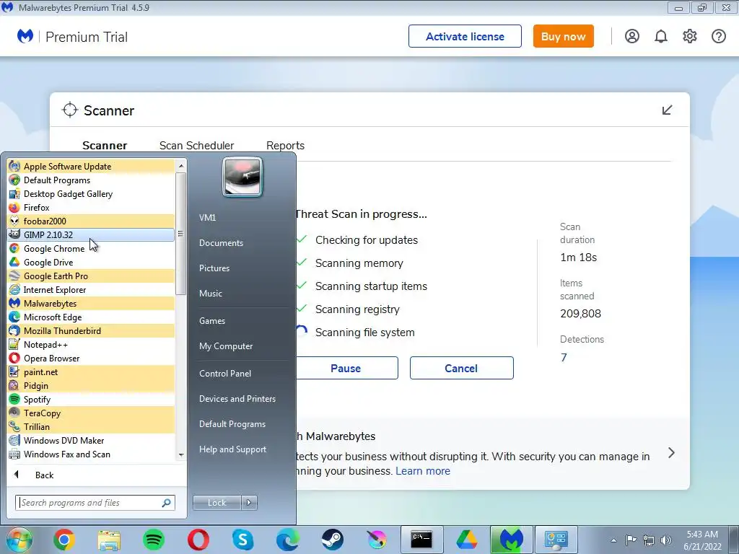Open Command Prompt taskbar icon
The image size is (739, 554).
[x=421, y=540]
